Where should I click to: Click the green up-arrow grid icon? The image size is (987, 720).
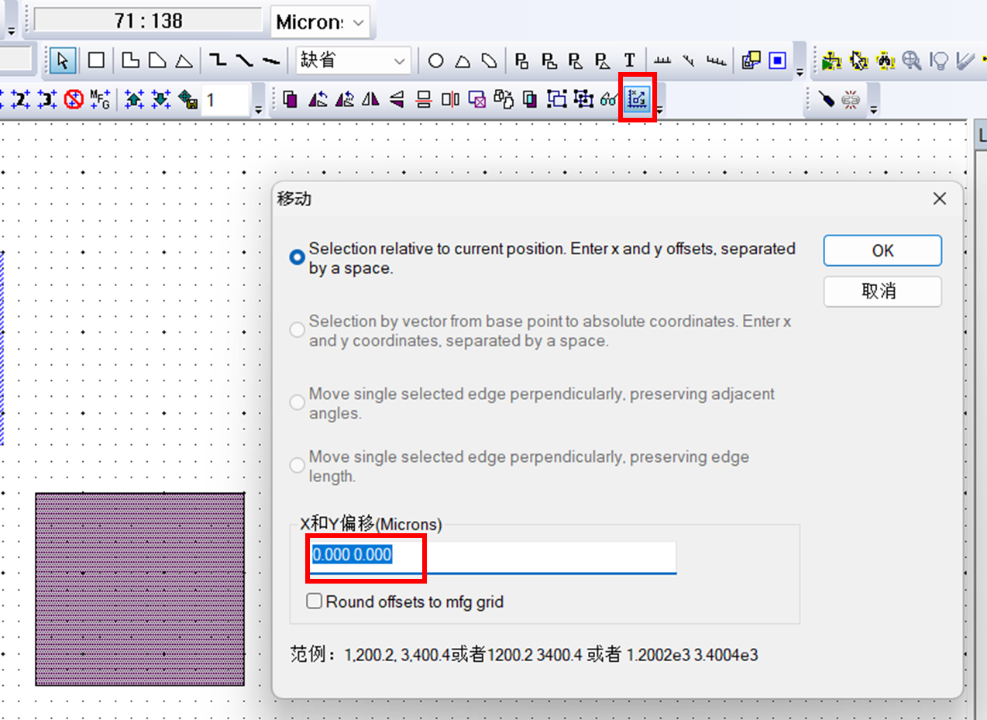click(x=135, y=99)
